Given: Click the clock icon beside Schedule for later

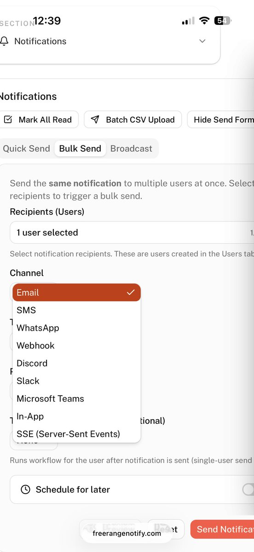Looking at the screenshot, I should click(x=26, y=489).
